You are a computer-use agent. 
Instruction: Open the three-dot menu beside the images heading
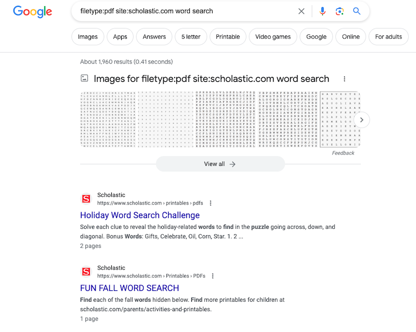click(344, 78)
